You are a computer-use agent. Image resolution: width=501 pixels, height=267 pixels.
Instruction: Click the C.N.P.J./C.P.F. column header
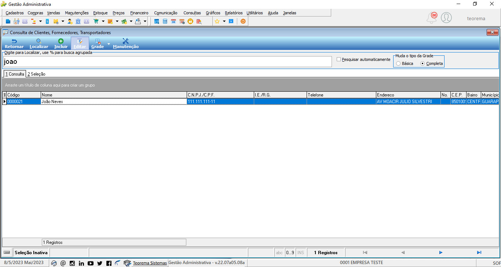(x=220, y=95)
